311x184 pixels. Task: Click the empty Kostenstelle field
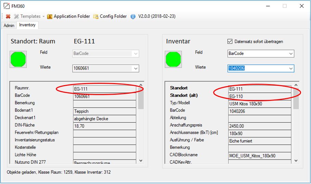tap(105, 148)
